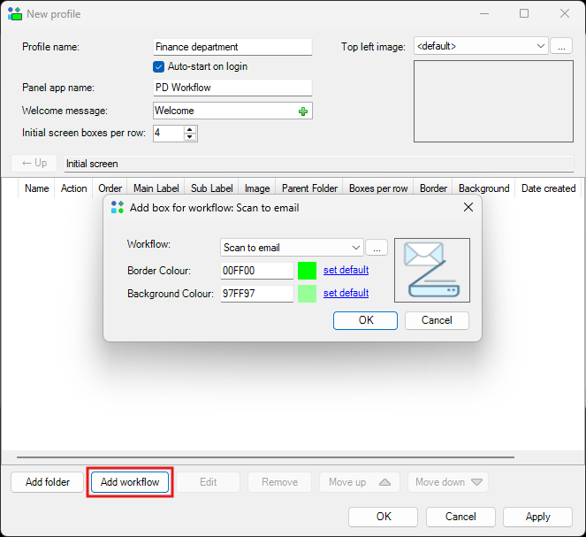Sort by the Order column header
This screenshot has width=586, height=537.
pos(110,188)
